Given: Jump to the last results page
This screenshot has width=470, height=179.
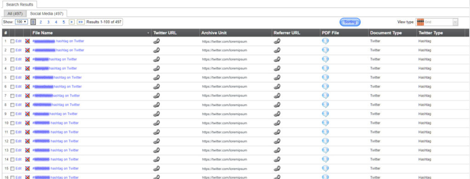Looking at the screenshot, I should pyautogui.click(x=81, y=22).
